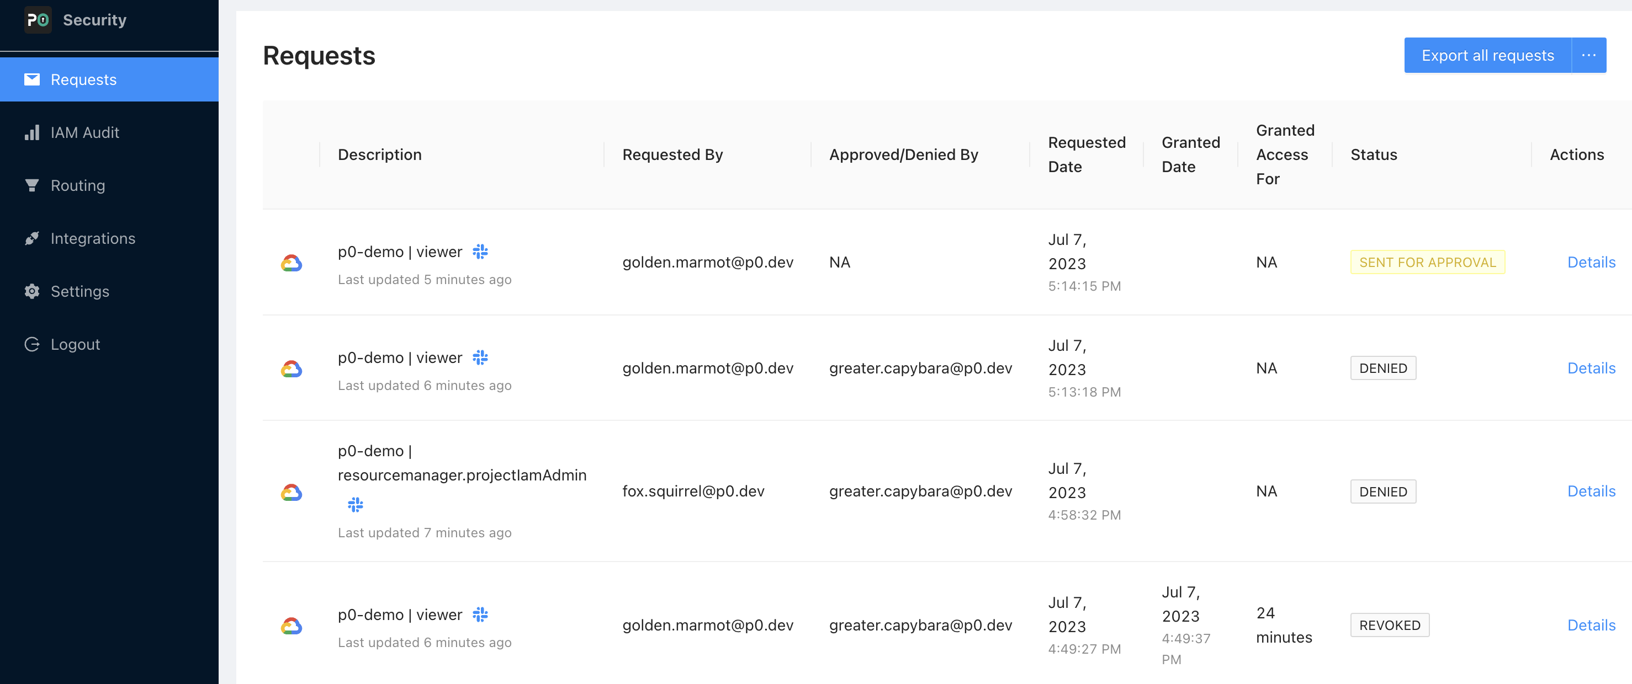Image resolution: width=1632 pixels, height=684 pixels.
Task: Click the IAM Audit bar chart icon
Action: pyautogui.click(x=31, y=132)
